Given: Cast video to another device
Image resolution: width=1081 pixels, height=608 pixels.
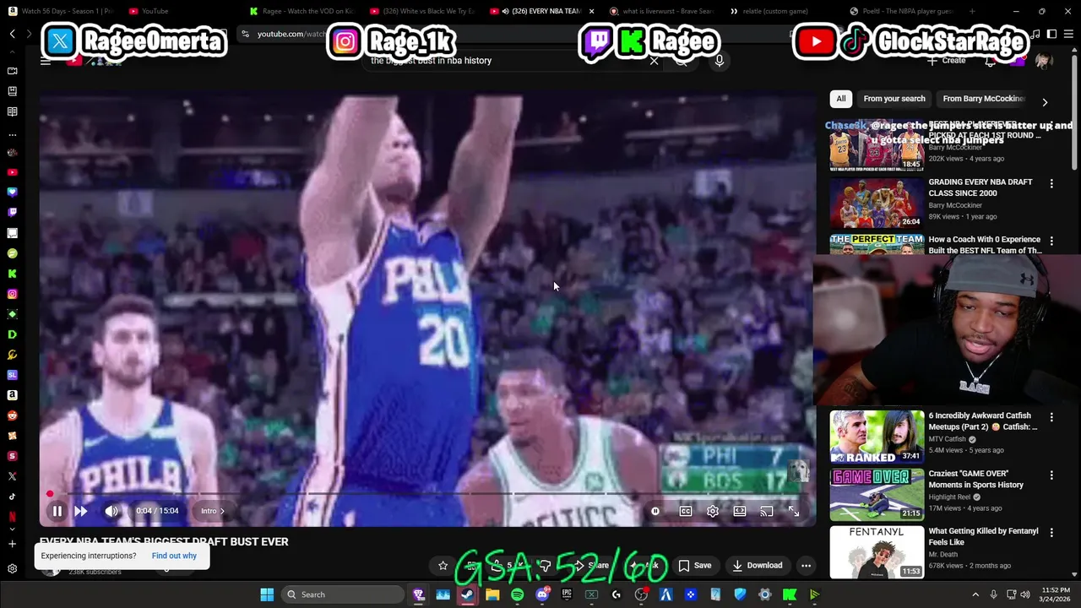Looking at the screenshot, I should pyautogui.click(x=767, y=511).
